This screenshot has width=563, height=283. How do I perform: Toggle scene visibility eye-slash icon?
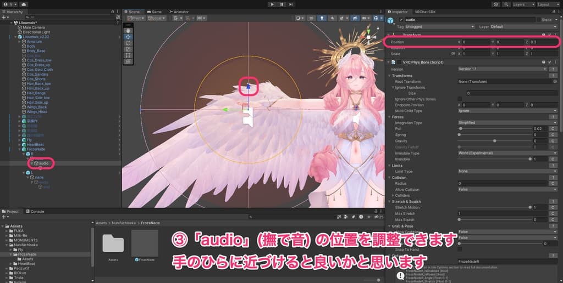point(355,18)
